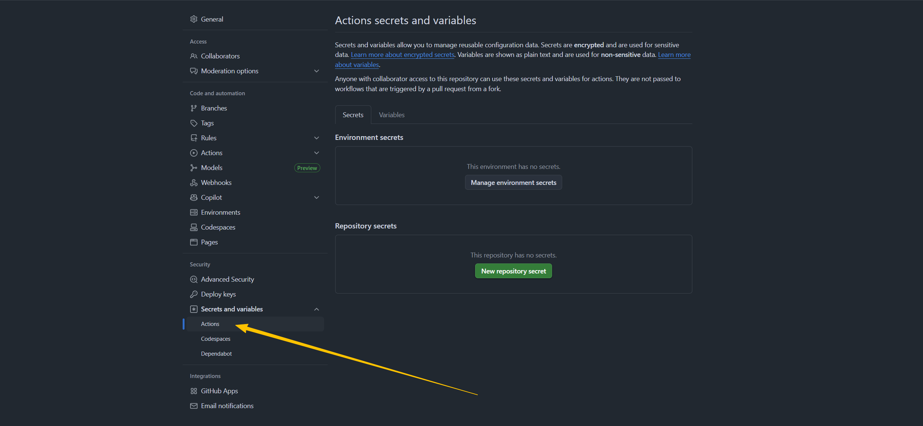This screenshot has width=923, height=426.
Task: Expand the Moderation options chevron
Action: click(317, 71)
